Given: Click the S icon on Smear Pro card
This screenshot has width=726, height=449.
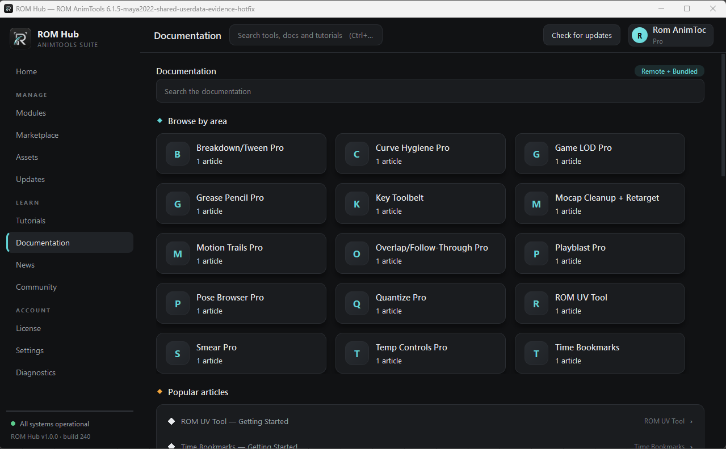Looking at the screenshot, I should click(x=178, y=354).
